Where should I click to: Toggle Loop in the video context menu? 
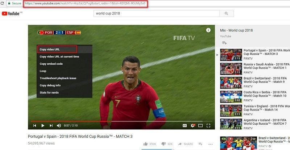click(x=65, y=71)
